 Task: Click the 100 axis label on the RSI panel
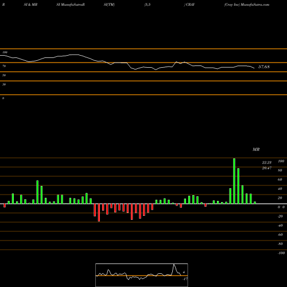click(x=5, y=52)
